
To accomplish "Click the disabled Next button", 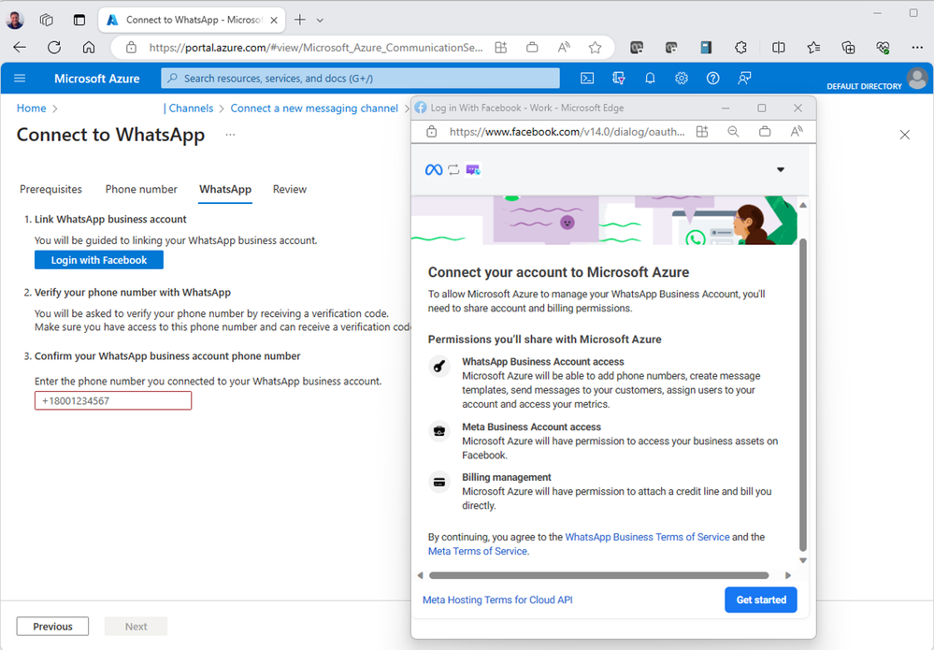I will [x=136, y=627].
